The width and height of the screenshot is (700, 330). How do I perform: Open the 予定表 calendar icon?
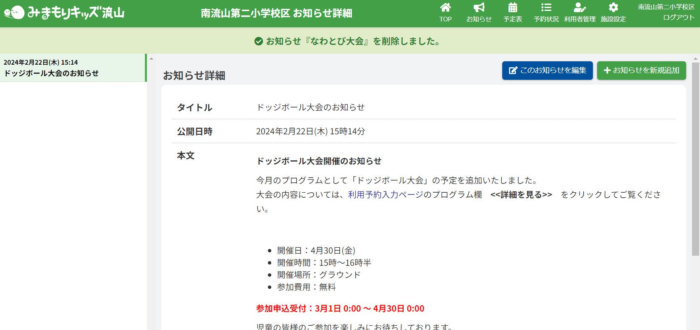point(512,8)
